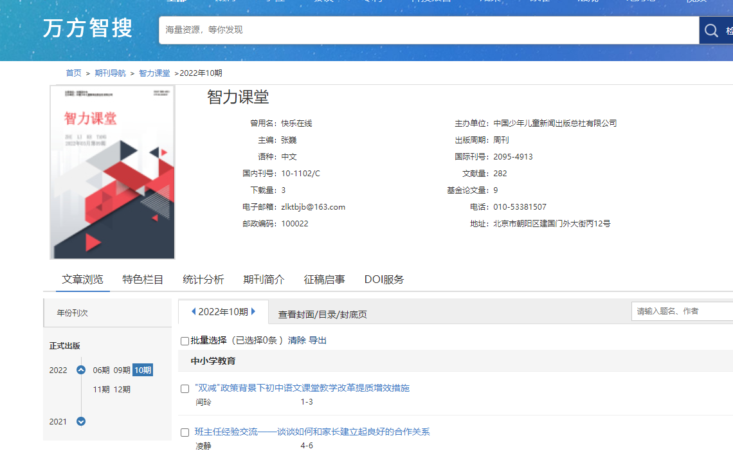
Task: Click 查看封面/目录/封底页 link
Action: (322, 315)
